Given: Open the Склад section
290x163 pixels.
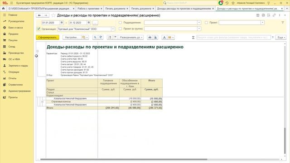Looking at the screenshot, I should tap(12, 47).
